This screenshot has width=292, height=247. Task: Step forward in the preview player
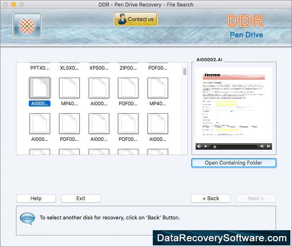pos(268,147)
